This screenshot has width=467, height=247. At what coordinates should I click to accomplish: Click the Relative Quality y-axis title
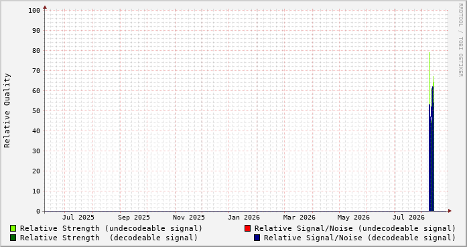7,110
